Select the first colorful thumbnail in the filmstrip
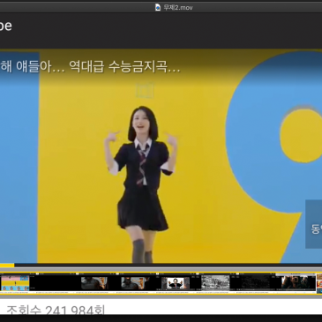The image size is (322, 322). click(15, 283)
